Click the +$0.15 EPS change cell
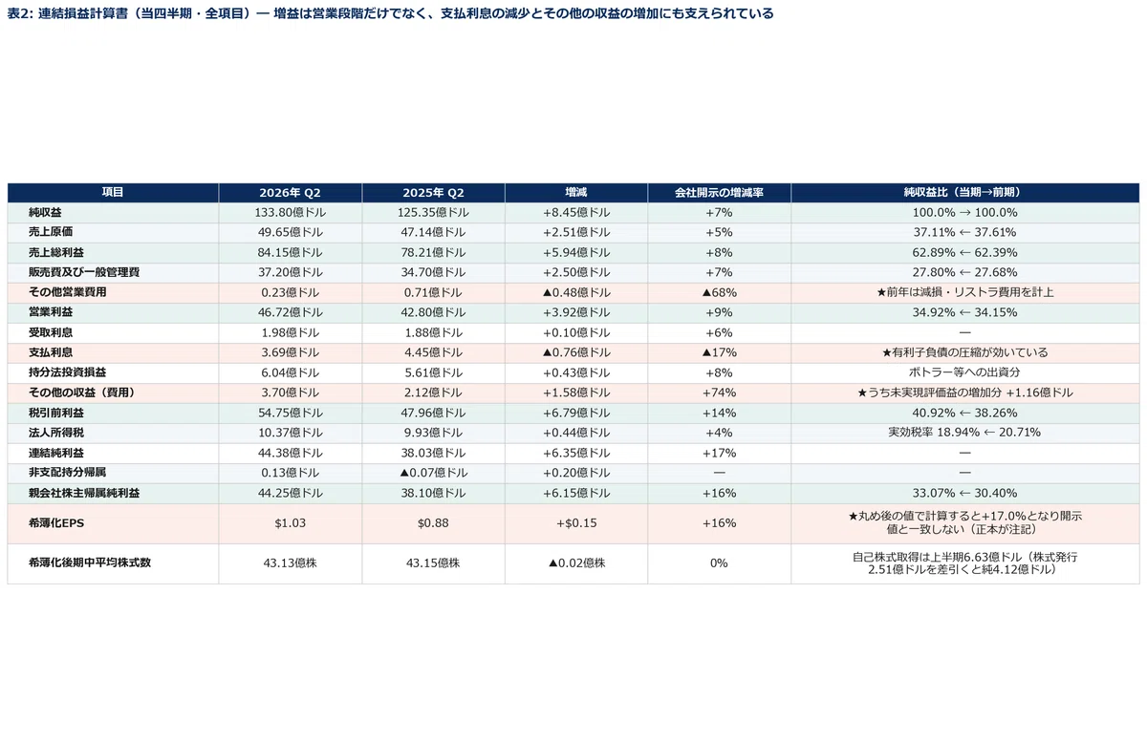 coord(575,522)
